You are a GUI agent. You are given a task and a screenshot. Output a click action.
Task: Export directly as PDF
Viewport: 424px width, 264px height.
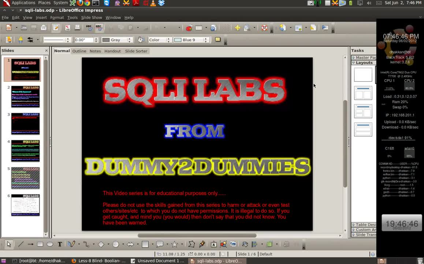[68, 27]
